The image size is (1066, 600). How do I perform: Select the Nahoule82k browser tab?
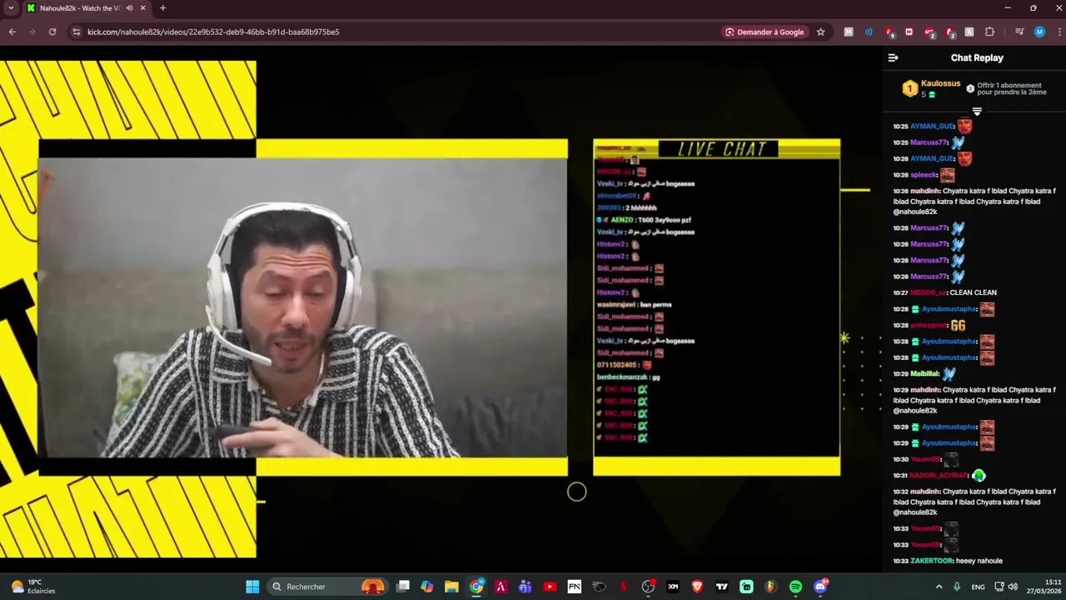[x=87, y=8]
